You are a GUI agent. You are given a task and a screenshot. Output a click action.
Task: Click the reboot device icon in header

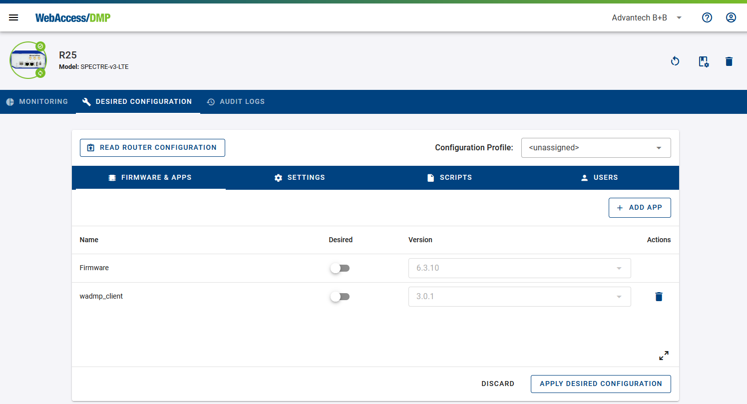click(x=675, y=61)
